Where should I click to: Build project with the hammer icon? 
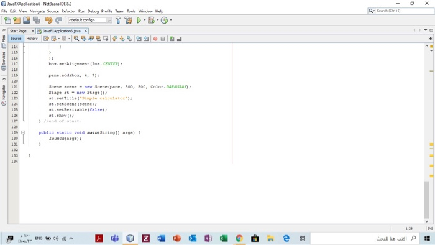pyautogui.click(x=118, y=20)
